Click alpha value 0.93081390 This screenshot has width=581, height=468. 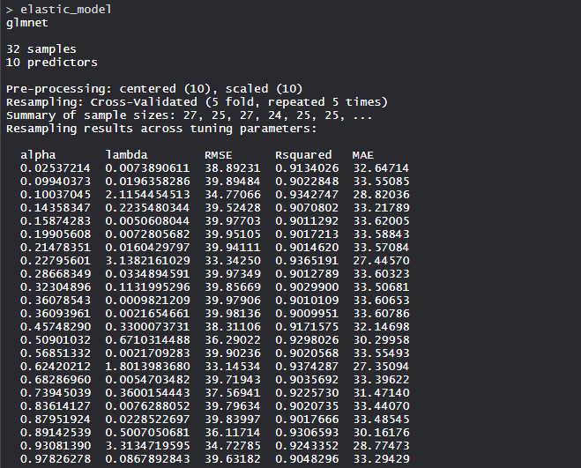56,446
